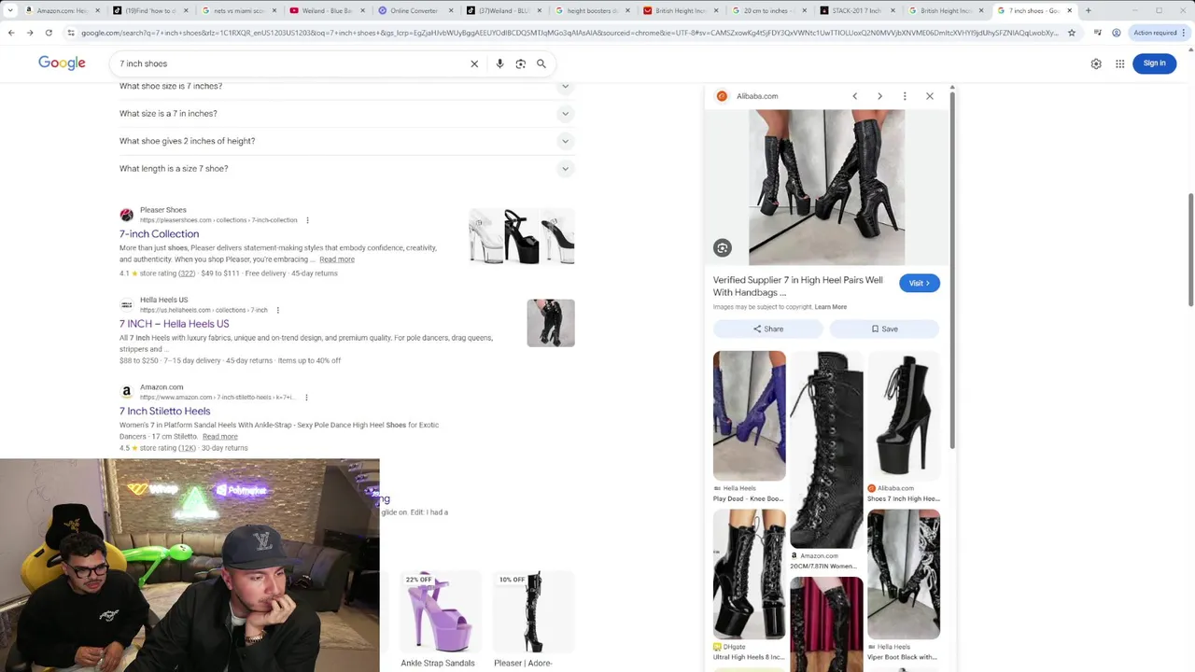Click the page vertical scrollbar

pyautogui.click(x=1190, y=250)
